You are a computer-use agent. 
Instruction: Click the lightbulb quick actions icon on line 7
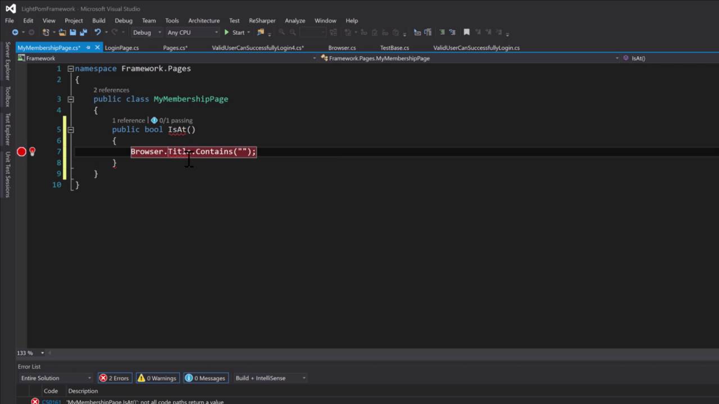(x=33, y=151)
